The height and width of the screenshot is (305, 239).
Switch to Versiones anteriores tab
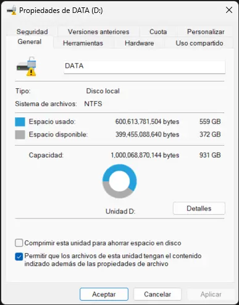[99, 31]
